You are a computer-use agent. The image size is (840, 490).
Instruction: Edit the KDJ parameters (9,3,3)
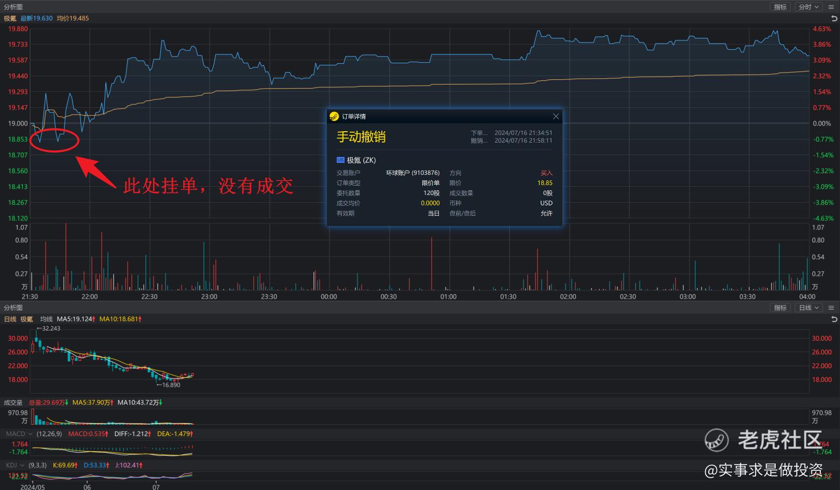point(37,465)
